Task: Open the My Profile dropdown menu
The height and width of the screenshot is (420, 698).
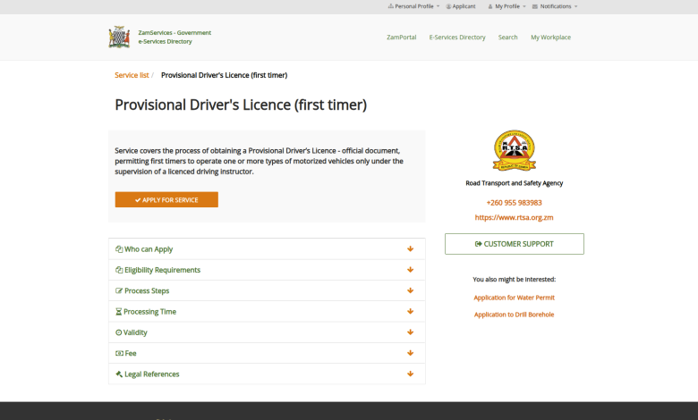Action: [x=506, y=6]
